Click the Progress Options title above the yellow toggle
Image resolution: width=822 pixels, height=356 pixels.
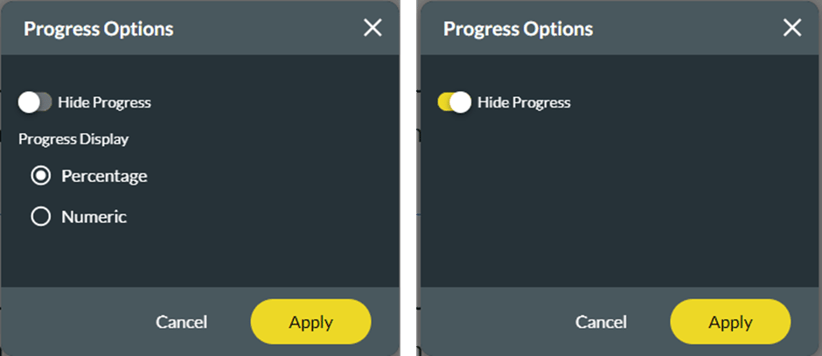coord(519,29)
